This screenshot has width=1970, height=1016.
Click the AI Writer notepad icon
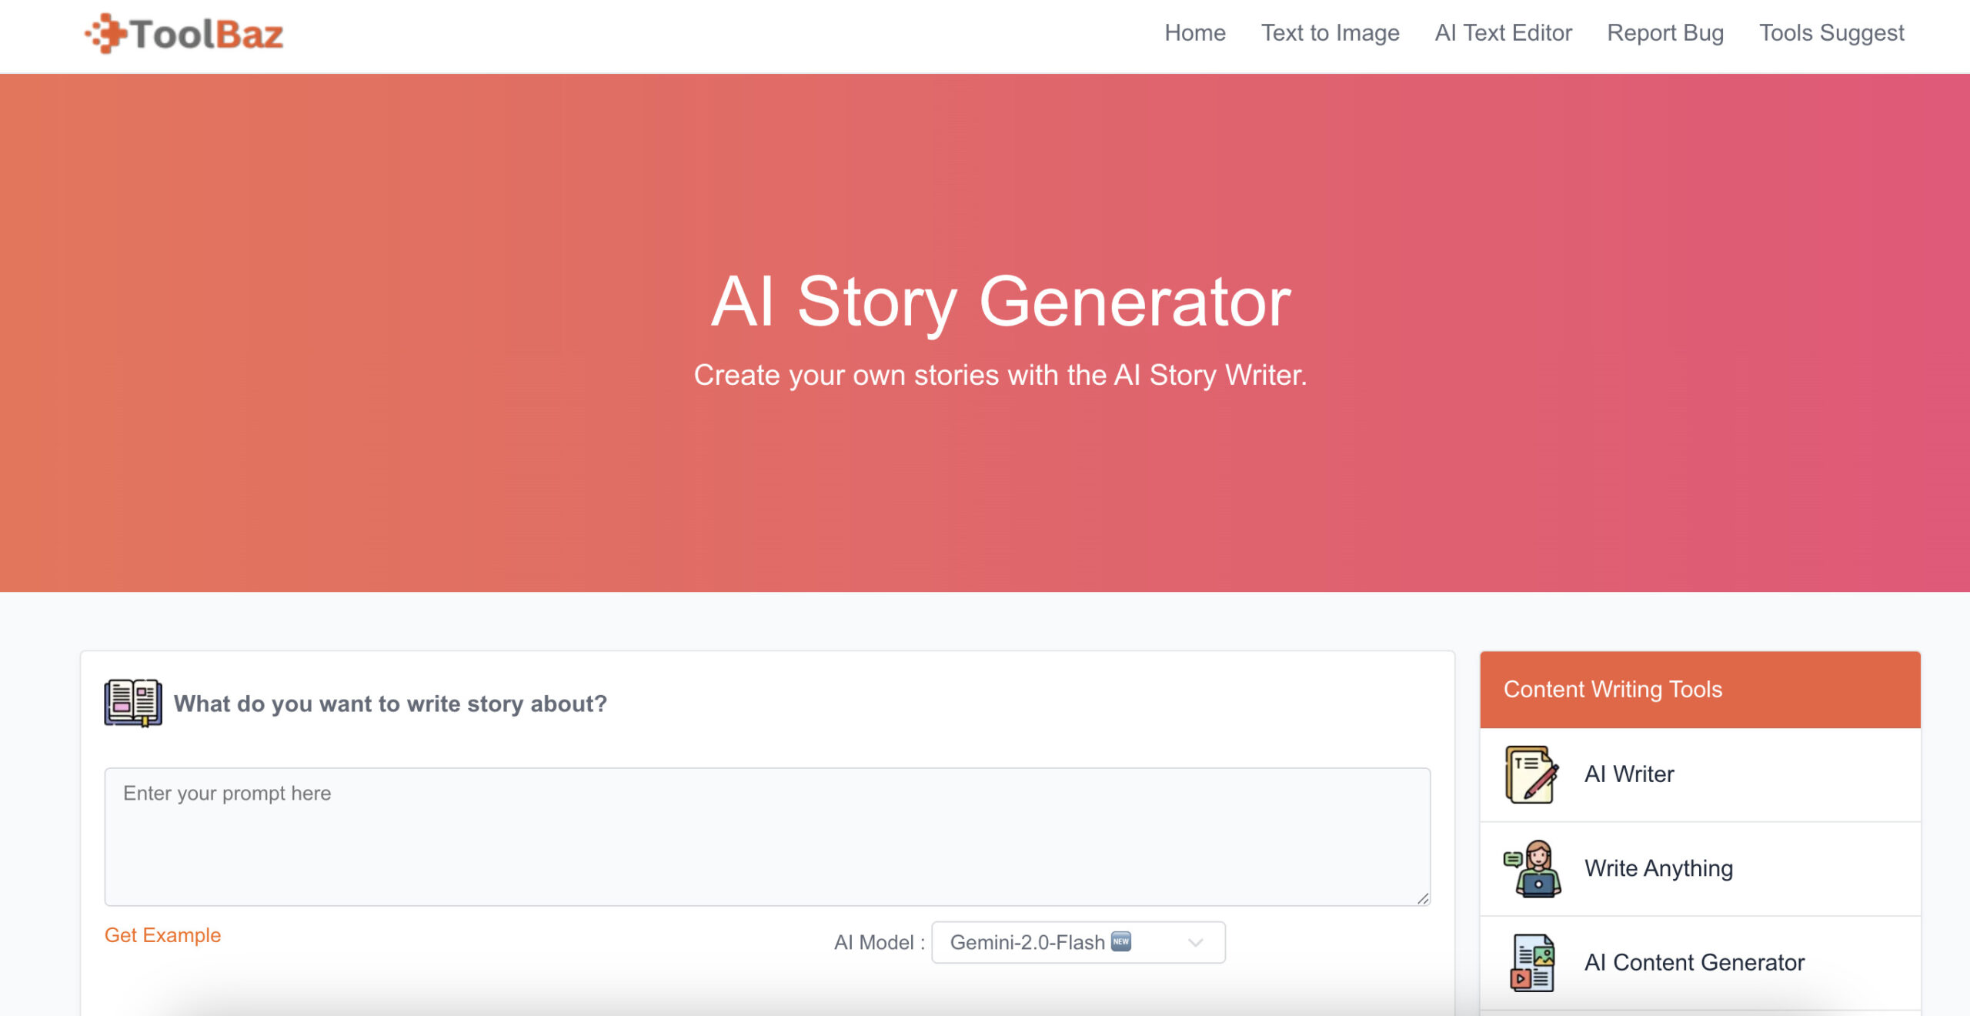click(x=1531, y=774)
